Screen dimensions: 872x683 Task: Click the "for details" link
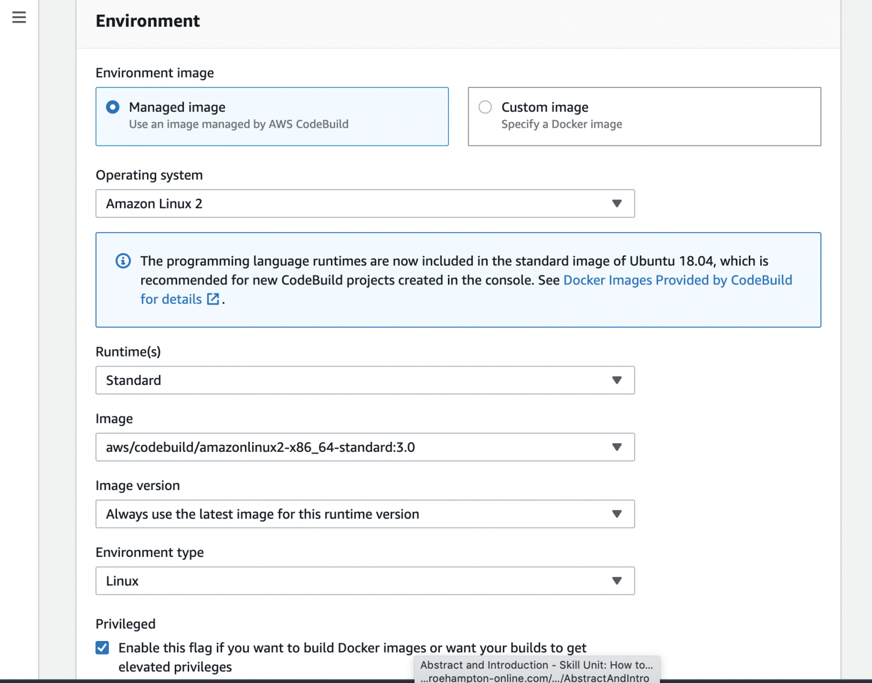[x=171, y=299]
